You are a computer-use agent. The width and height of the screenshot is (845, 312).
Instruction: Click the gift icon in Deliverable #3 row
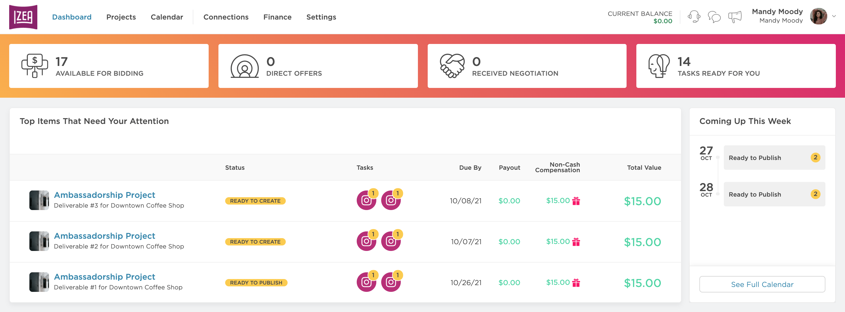pos(576,201)
